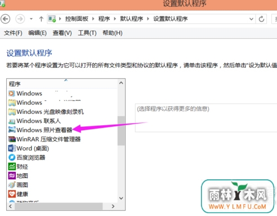Viewport: 277px width, 216px height.
Task: Open the address bar history dropdown
Action: click(x=251, y=19)
